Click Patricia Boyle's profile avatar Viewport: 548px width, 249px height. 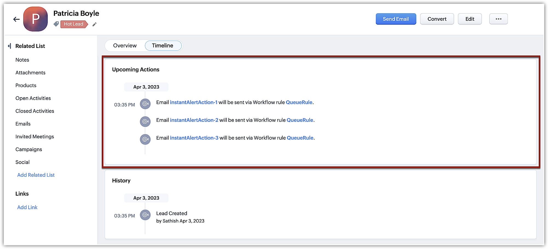(36, 19)
